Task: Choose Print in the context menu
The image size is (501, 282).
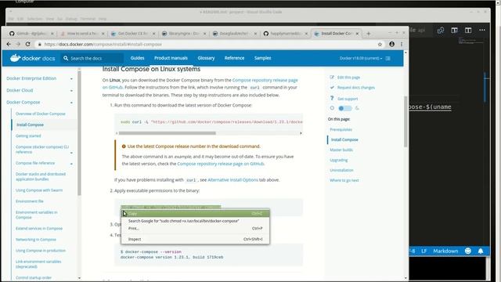Action: (x=195, y=228)
